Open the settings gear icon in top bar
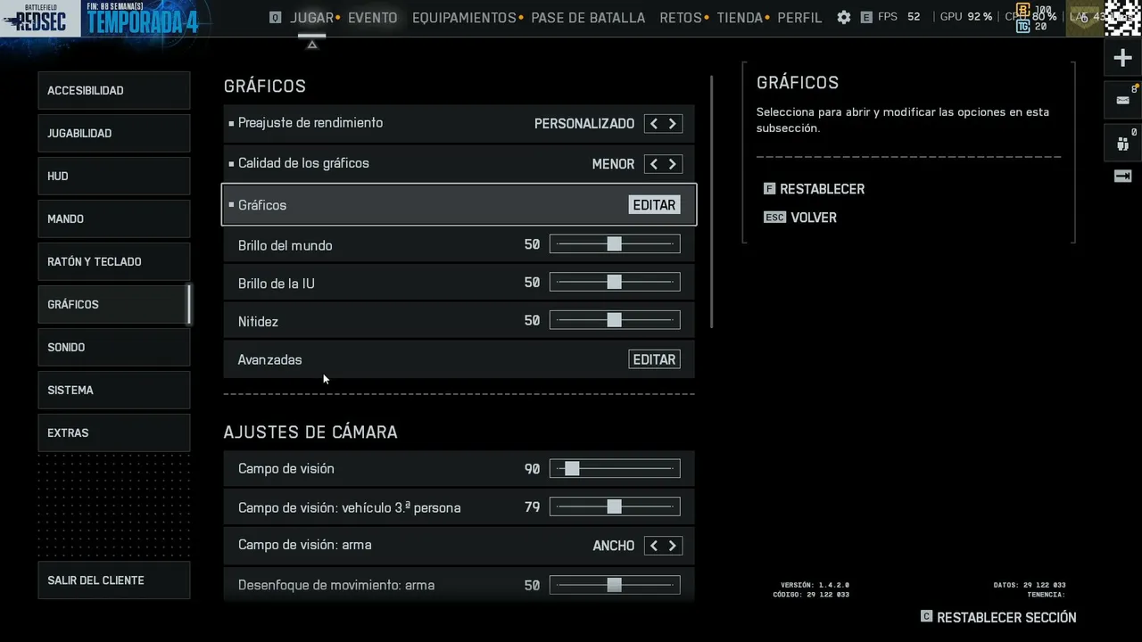This screenshot has height=642, width=1142. coord(844,17)
